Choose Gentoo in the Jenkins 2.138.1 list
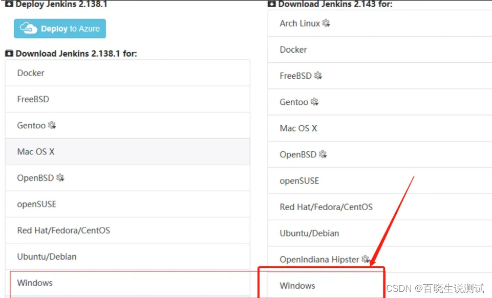This screenshot has height=298, width=492. [x=127, y=125]
